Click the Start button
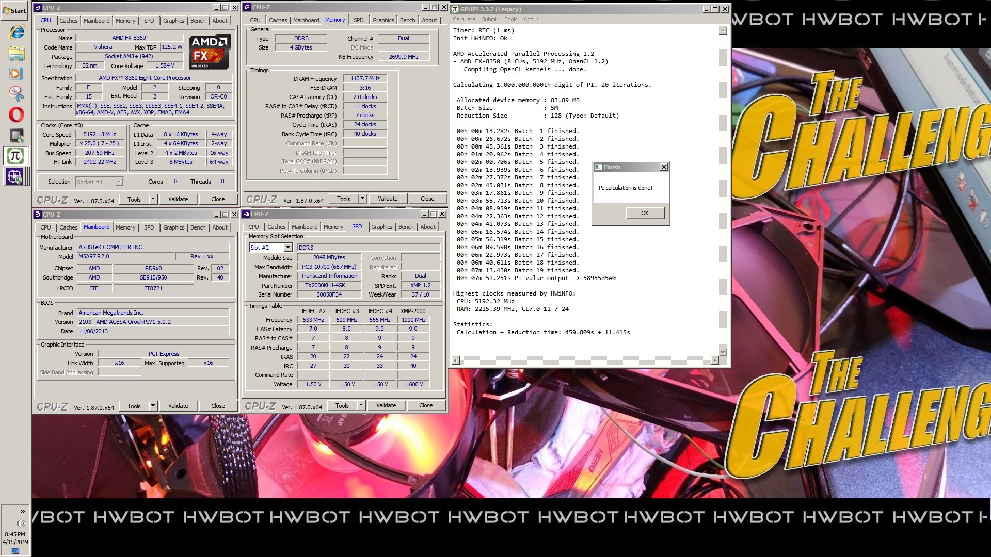Screen dimensions: 991x557 click(x=14, y=10)
